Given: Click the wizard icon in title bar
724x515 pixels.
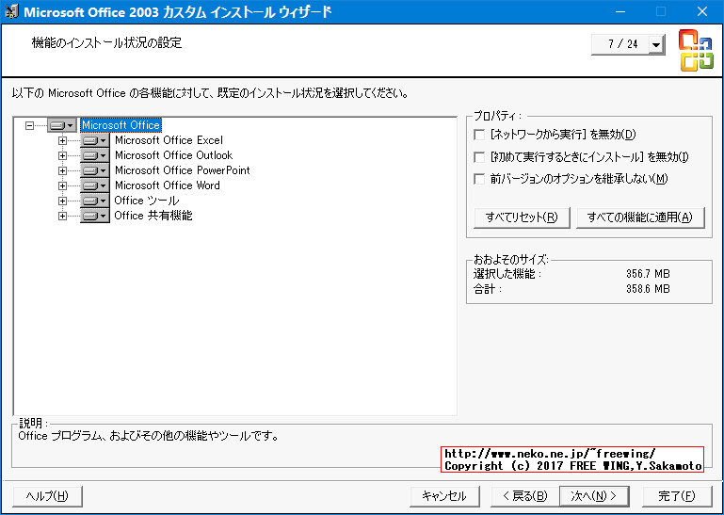Looking at the screenshot, I should point(11,11).
